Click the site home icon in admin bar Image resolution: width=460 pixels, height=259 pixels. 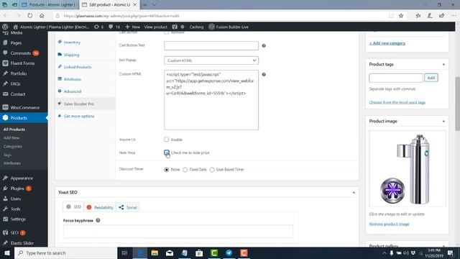pos(16,27)
